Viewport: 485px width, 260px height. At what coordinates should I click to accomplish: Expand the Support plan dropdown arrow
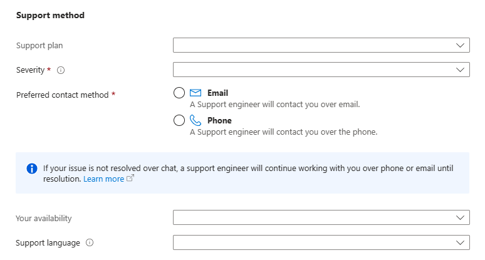point(460,45)
